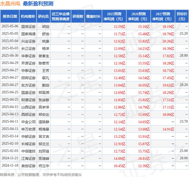Click target price 25.00
The height and width of the screenshot is (177, 189).
point(184,151)
